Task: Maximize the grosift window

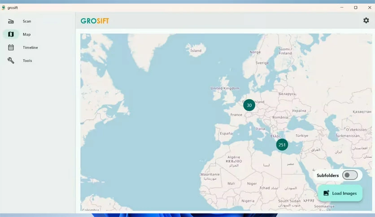Action: [x=356, y=8]
